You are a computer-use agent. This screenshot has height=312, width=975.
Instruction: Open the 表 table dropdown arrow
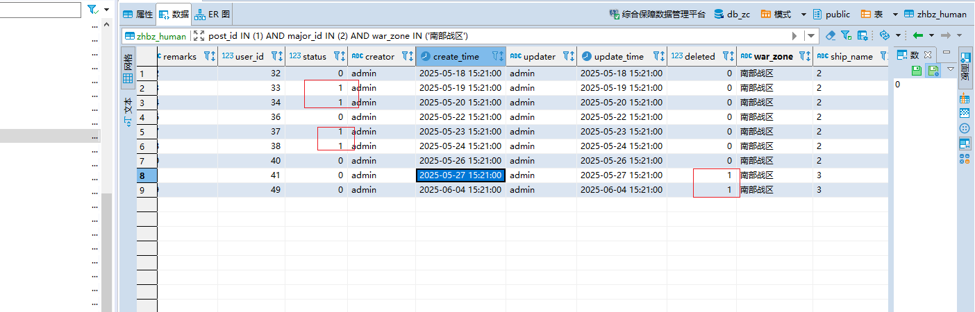point(896,14)
